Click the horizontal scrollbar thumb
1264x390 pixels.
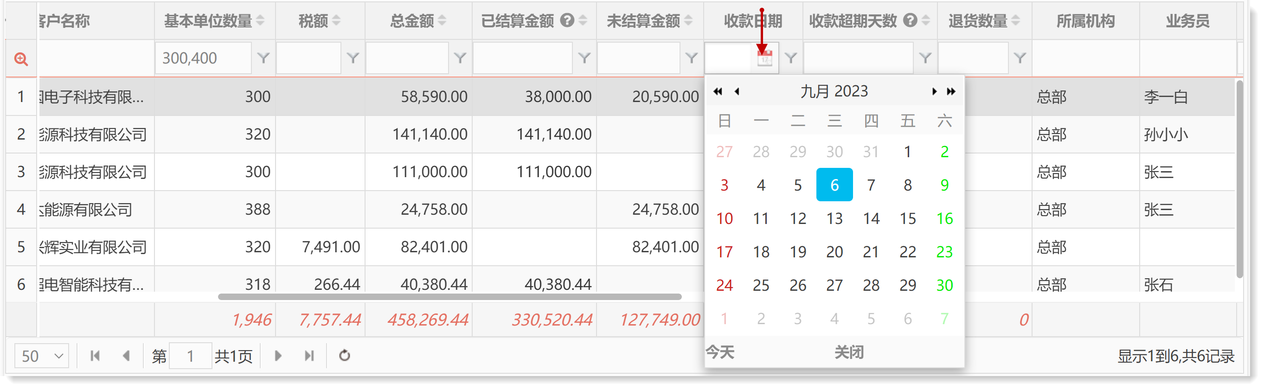[449, 297]
